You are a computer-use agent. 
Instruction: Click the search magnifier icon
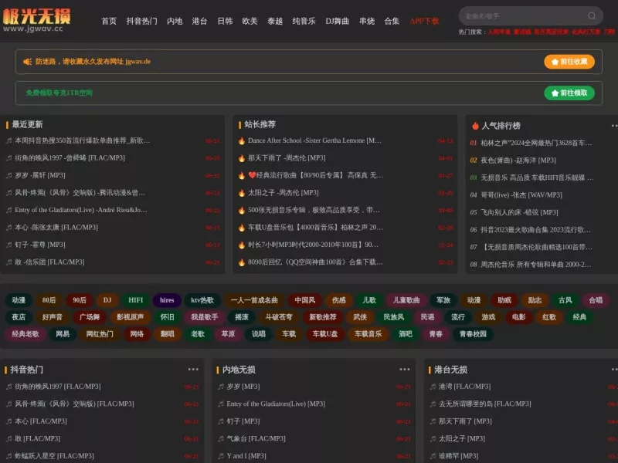(591, 15)
